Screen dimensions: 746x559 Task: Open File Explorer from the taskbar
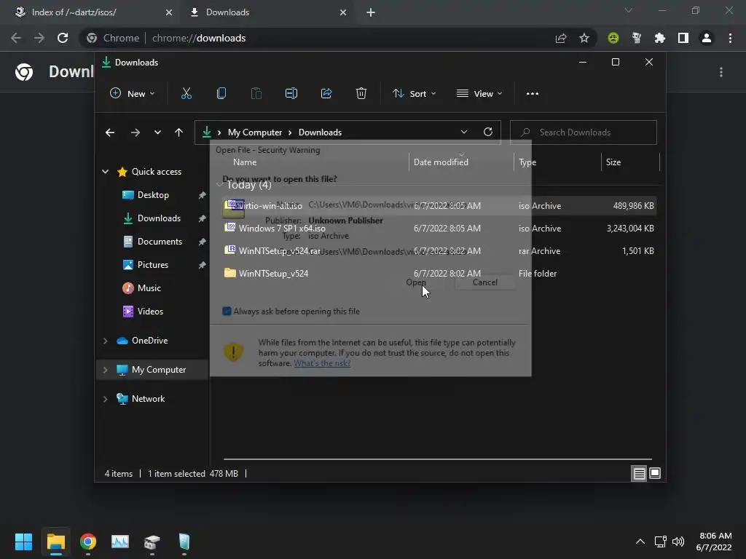coord(55,542)
